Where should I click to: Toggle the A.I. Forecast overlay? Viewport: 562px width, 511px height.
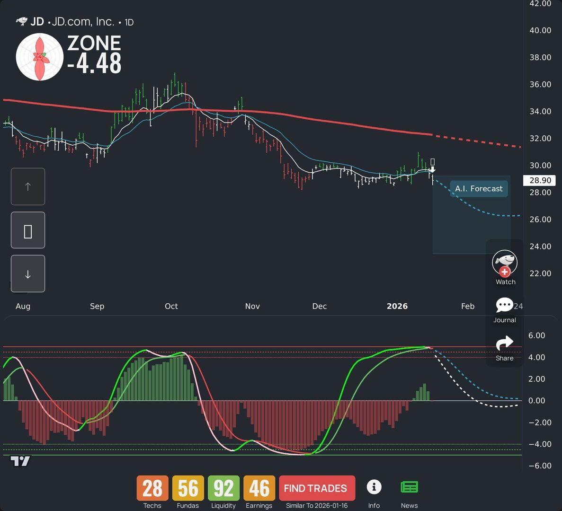pos(478,188)
